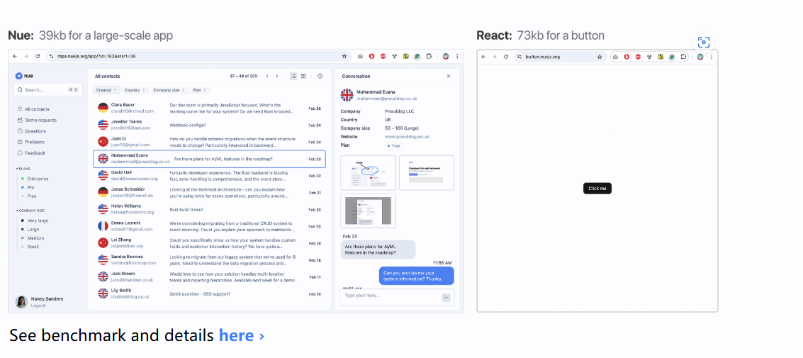This screenshot has height=358, width=803.
Task: Go to previous page of contacts
Action: (x=267, y=76)
